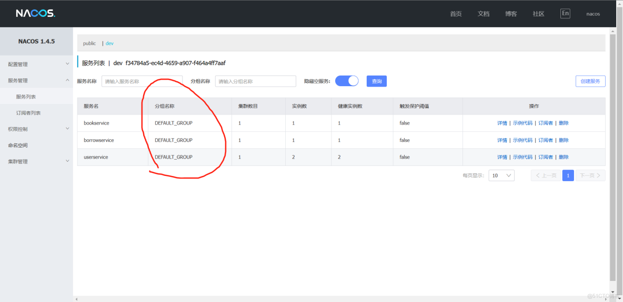The height and width of the screenshot is (302, 623).
Task: Expand the 配置管理 sidebar section
Action: pyautogui.click(x=36, y=64)
